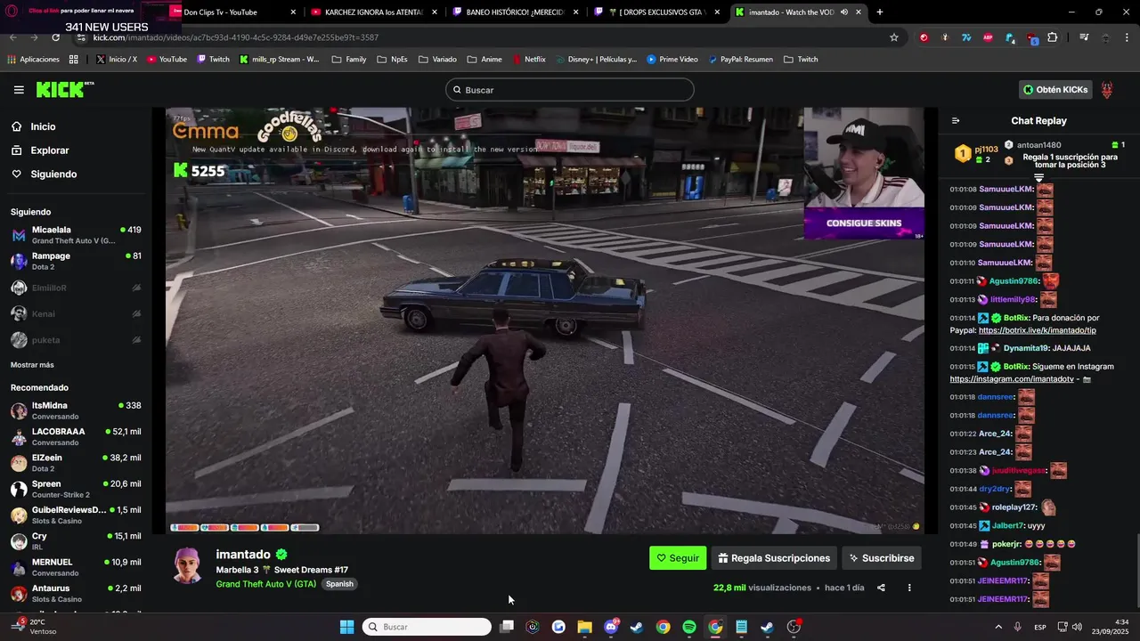The width and height of the screenshot is (1140, 641).
Task: Click the Grand Theft Auto V (GTA) category link
Action: point(265,584)
